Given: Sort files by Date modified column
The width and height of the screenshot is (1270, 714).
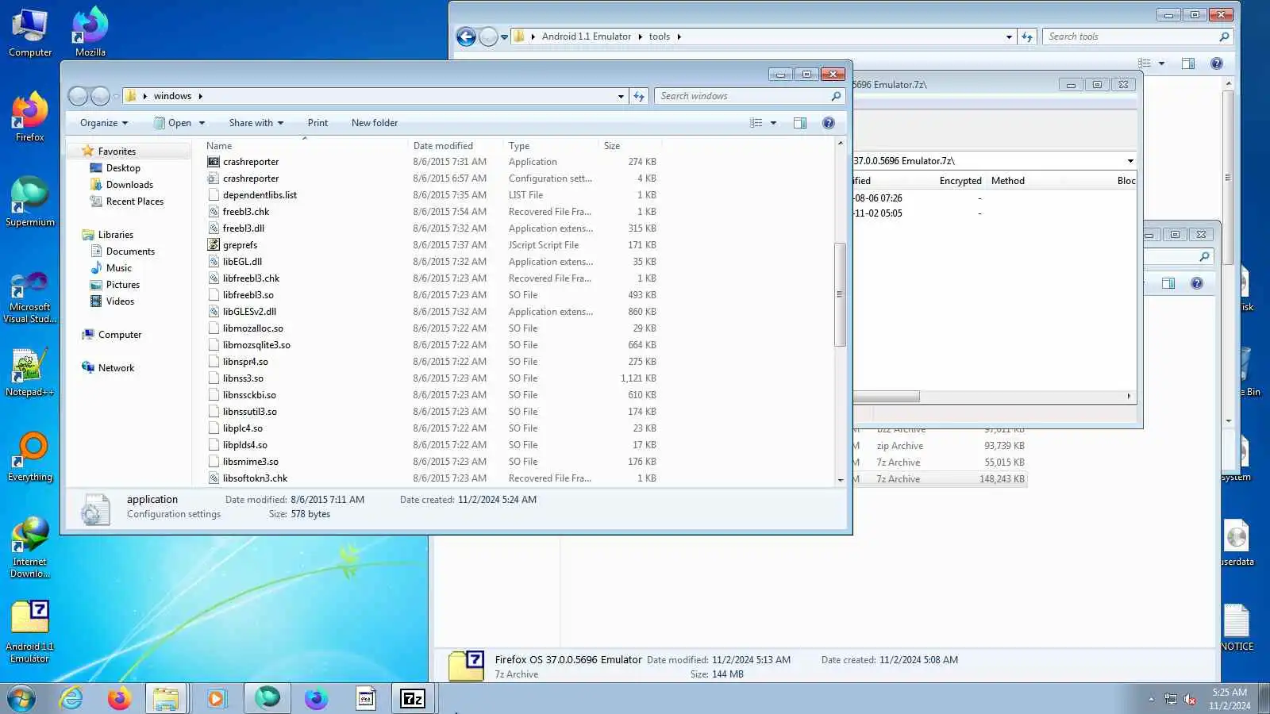Looking at the screenshot, I should pyautogui.click(x=456, y=146).
